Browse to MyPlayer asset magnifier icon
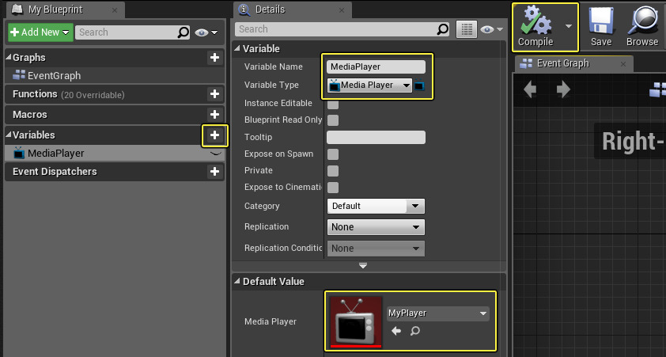This screenshot has width=666, height=357. pyautogui.click(x=415, y=331)
